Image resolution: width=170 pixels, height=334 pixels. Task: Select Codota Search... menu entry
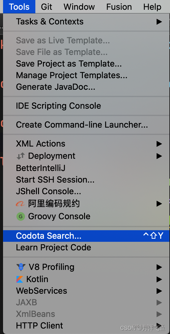click(x=86, y=236)
